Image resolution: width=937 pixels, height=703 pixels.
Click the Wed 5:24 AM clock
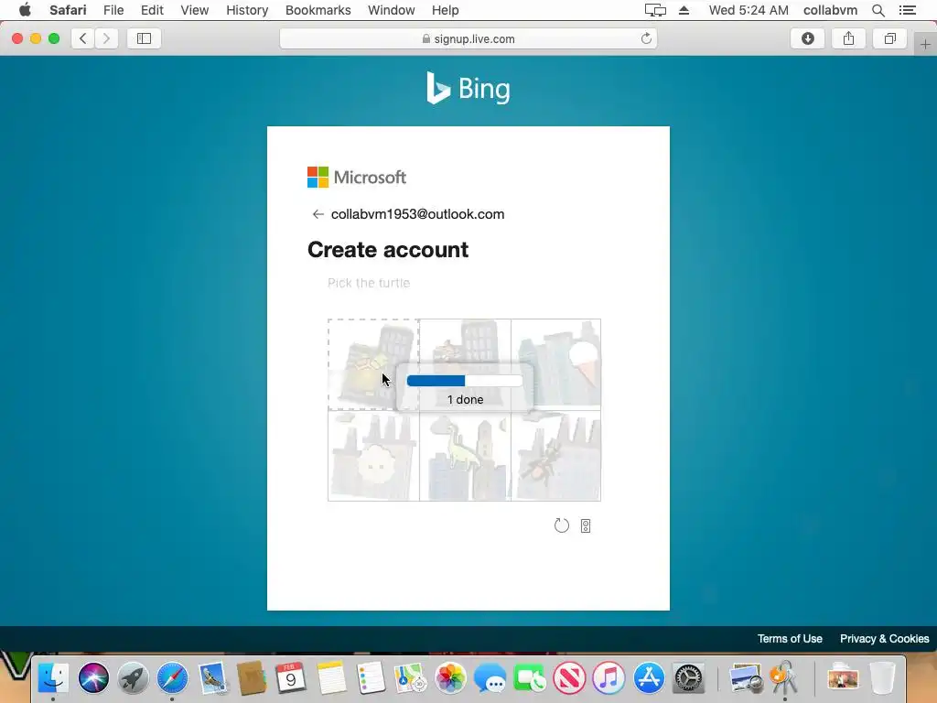(x=749, y=10)
